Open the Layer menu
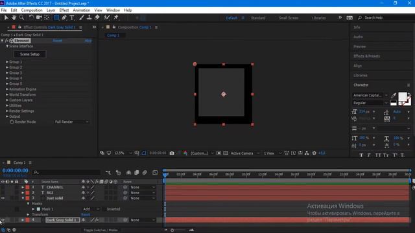This screenshot has width=415, height=233. [x=51, y=10]
